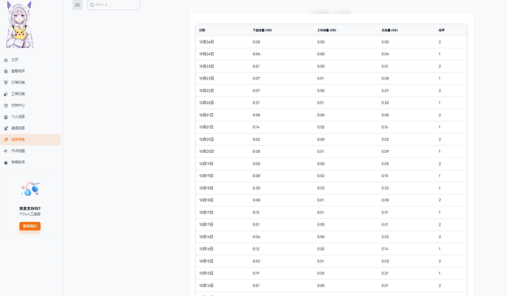Viewport: 507px width, 296px height.
Task: Toggle the sidebar with the hamburger menu icon
Action: pos(77,5)
